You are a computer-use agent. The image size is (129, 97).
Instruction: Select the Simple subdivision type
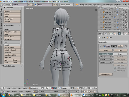coord(120,54)
